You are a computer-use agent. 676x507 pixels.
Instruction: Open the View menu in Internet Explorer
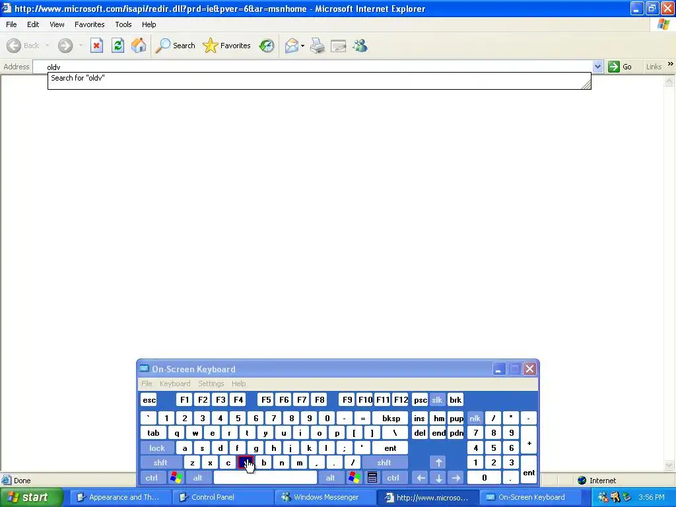point(57,24)
